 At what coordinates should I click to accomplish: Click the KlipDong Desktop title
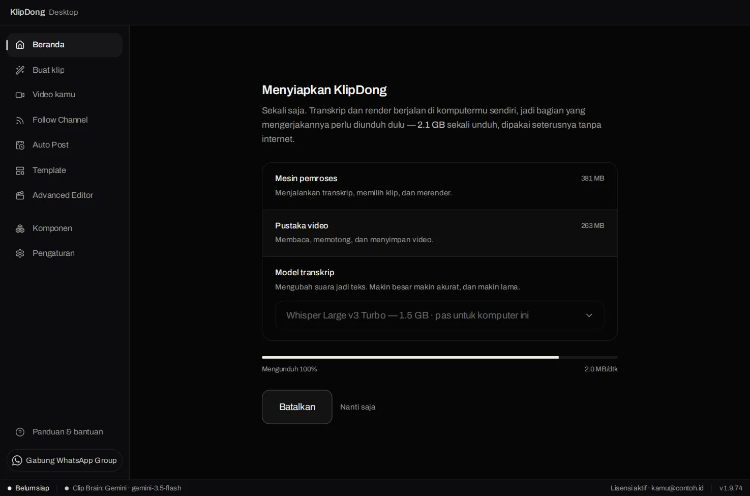(44, 12)
